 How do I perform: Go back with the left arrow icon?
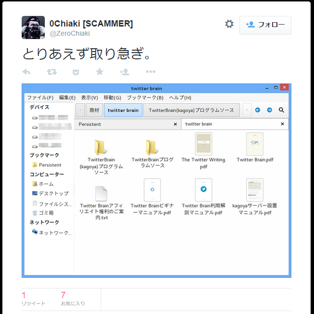(258, 110)
